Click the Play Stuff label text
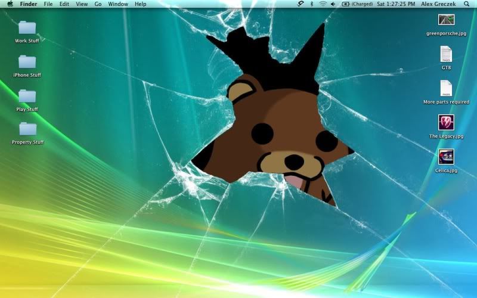 pos(27,110)
